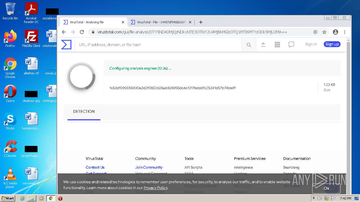Open Chrome three-dot menu
Screen dimensions: 360x202
click(x=345, y=32)
